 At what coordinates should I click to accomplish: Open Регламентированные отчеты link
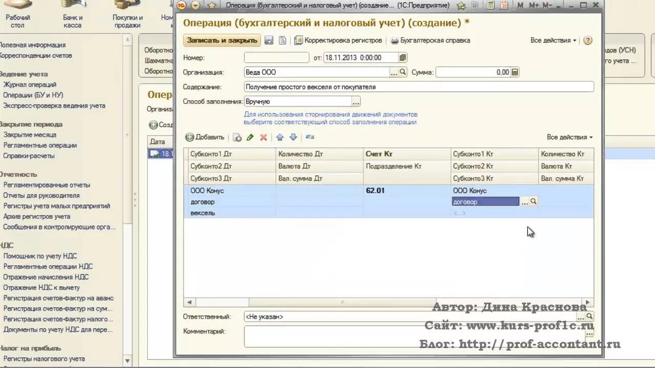(x=47, y=185)
